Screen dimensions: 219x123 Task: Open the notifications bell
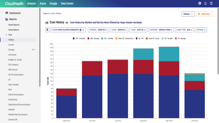[205, 3]
